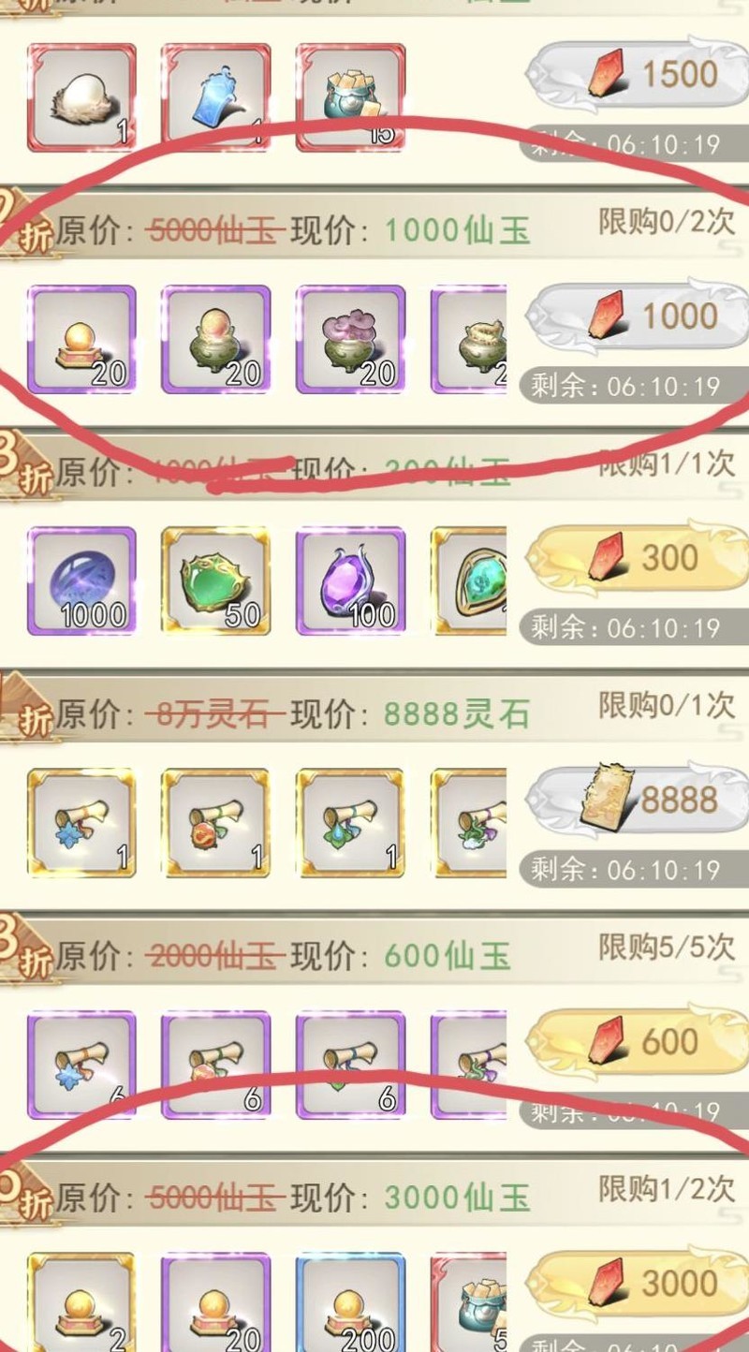The image size is (749, 1352).
Task: Purchase the 1000 jade discounted pack
Action: (638, 316)
